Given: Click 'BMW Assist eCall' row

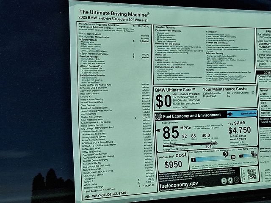Looking at the screenshot, I should pos(91,149).
